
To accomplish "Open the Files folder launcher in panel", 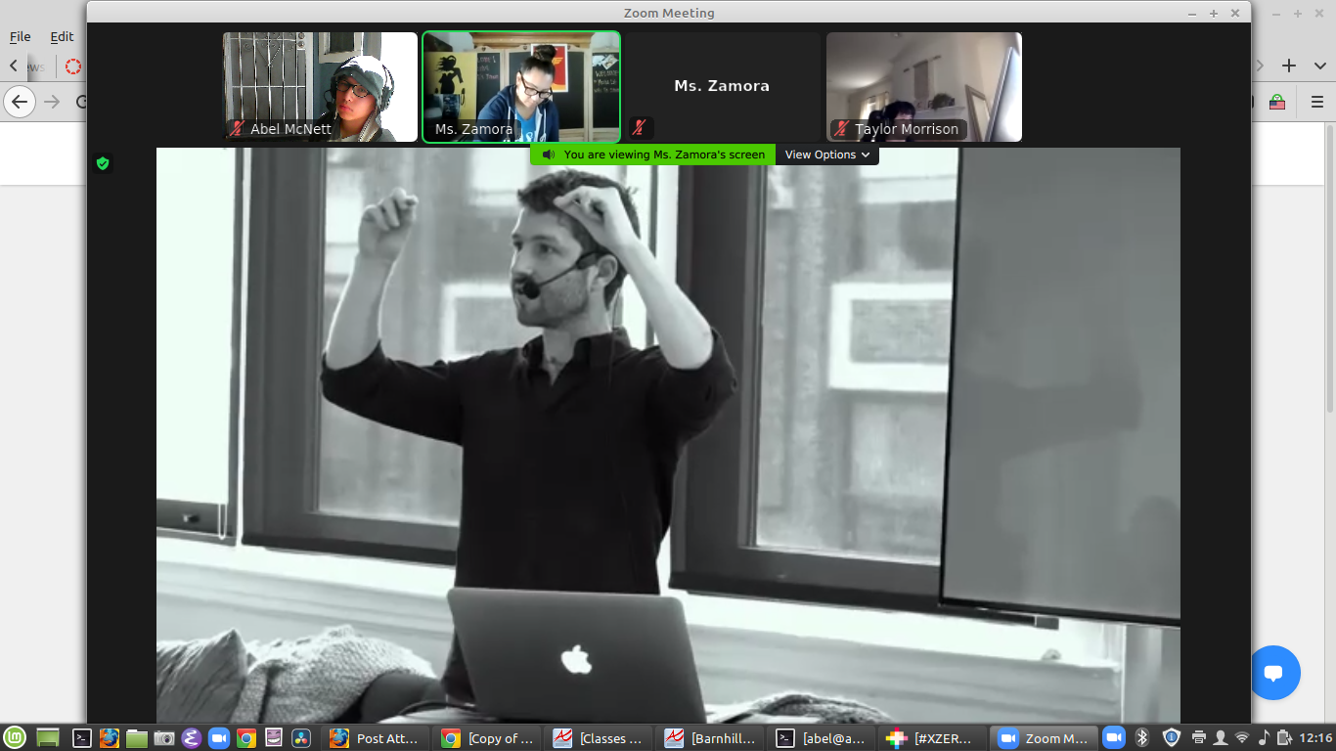I will (x=137, y=738).
